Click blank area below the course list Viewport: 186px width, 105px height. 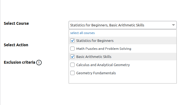click(x=93, y=94)
